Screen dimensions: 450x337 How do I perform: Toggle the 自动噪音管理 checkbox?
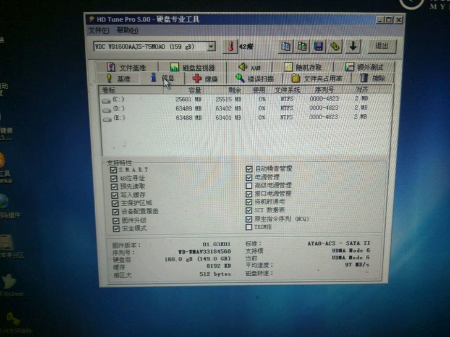pos(249,169)
